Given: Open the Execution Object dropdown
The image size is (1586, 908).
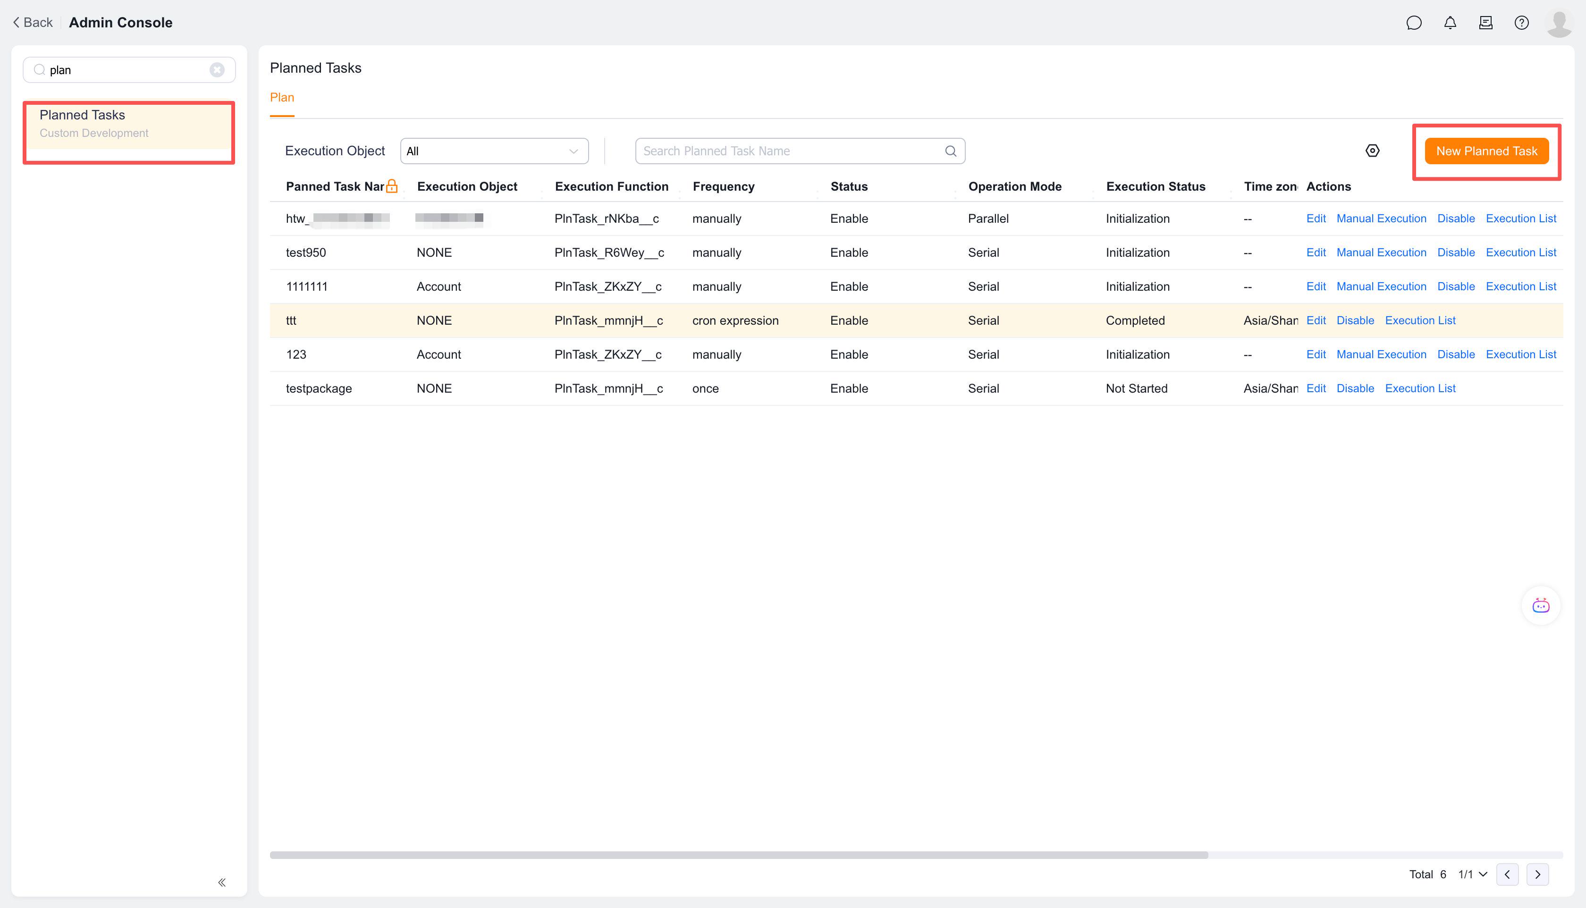Looking at the screenshot, I should click(x=494, y=151).
